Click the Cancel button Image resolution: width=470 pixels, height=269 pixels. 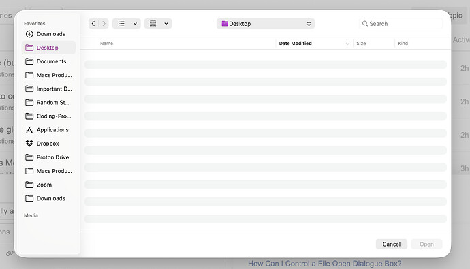[392, 244]
